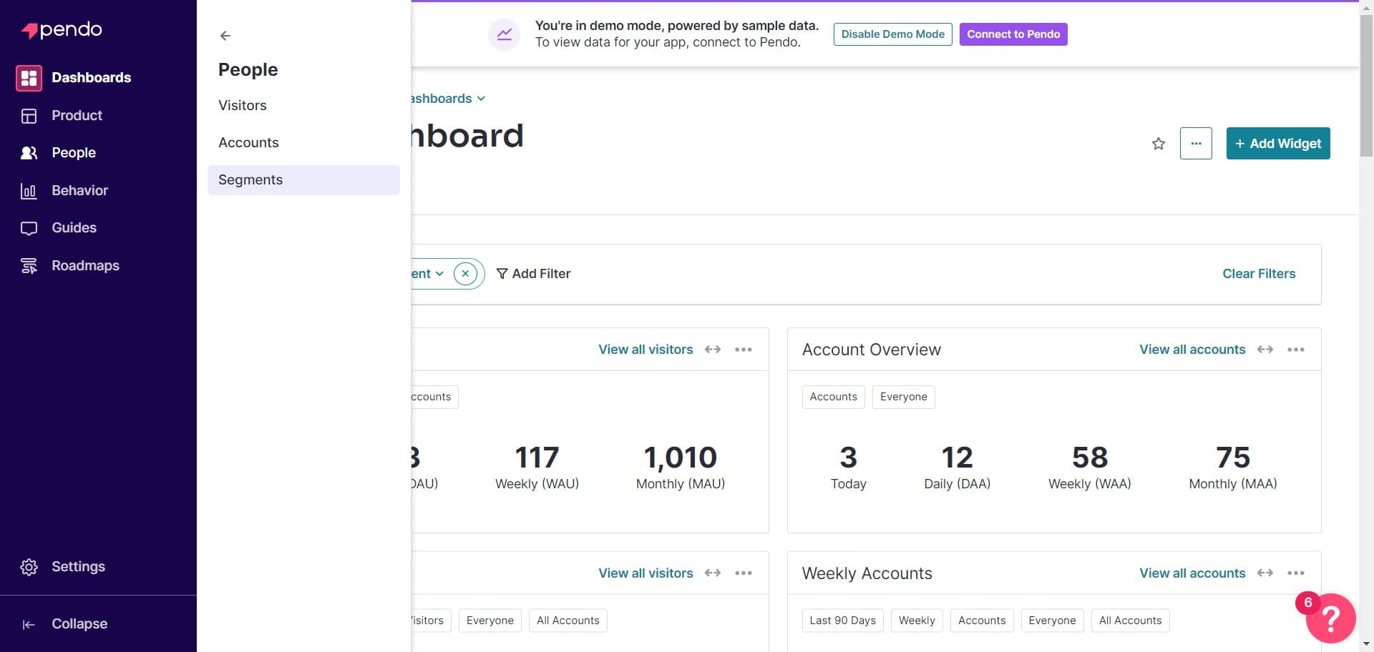Go to Behavior in the sidebar
1374x652 pixels.
(79, 191)
